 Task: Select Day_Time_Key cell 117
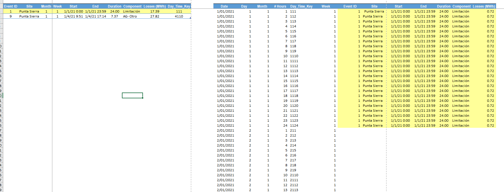pos(293,41)
